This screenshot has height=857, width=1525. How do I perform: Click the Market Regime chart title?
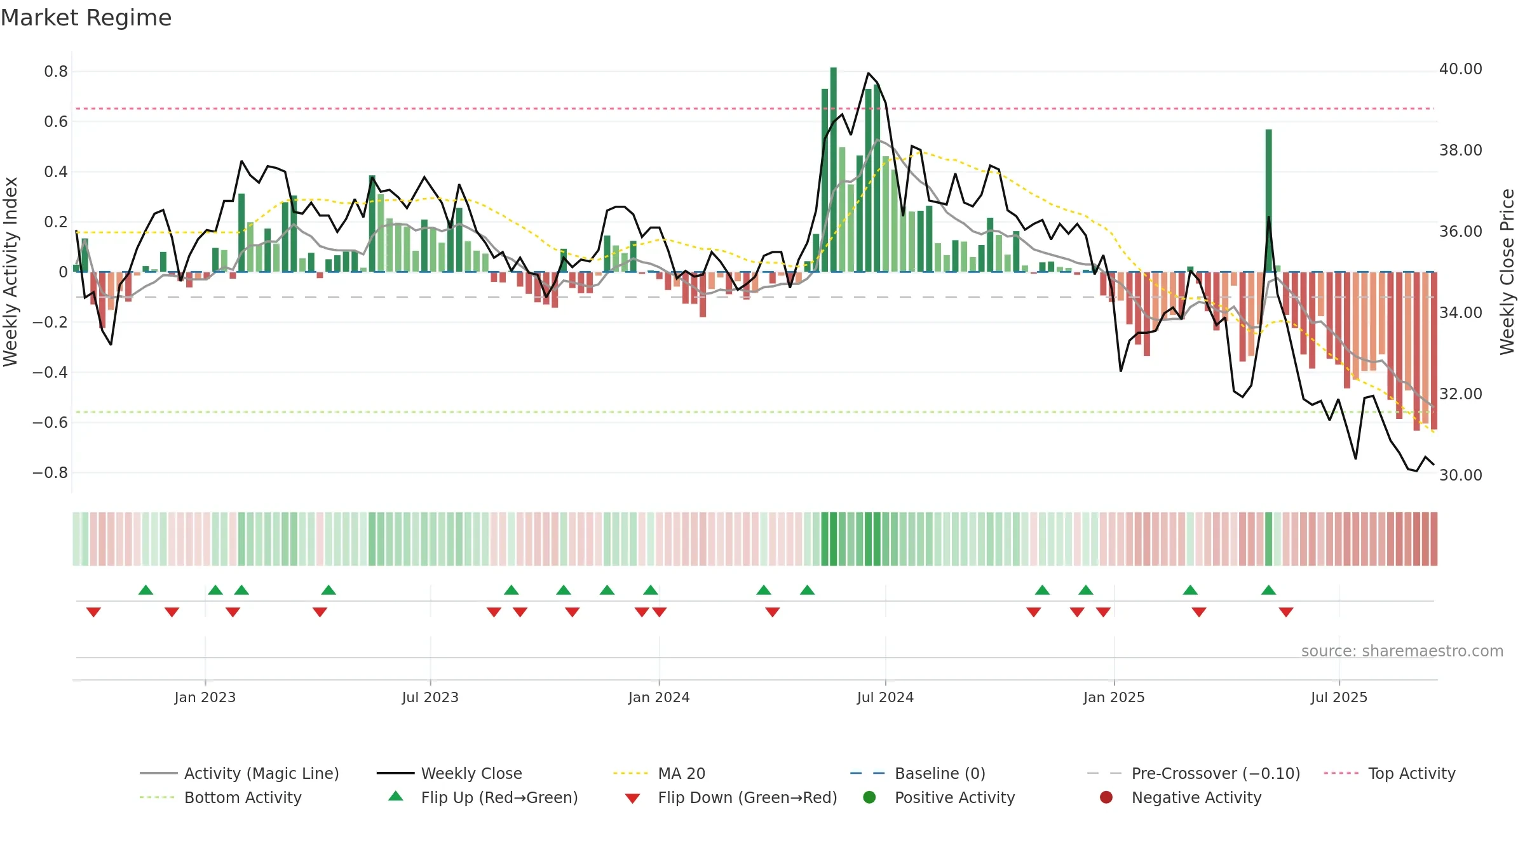coord(86,18)
